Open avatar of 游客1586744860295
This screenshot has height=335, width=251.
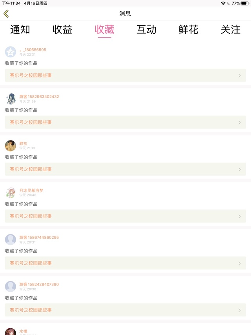click(x=11, y=240)
